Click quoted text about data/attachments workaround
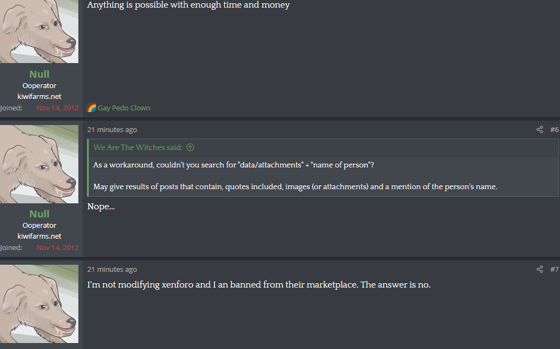This screenshot has width=560, height=349. tap(233, 165)
